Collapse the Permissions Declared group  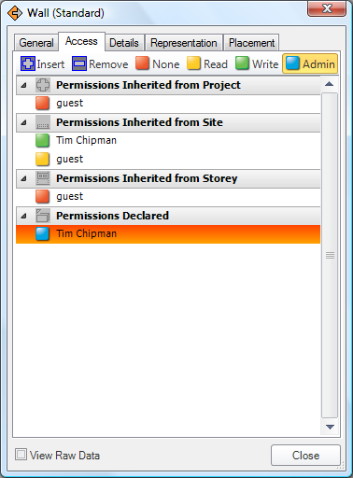point(23,216)
